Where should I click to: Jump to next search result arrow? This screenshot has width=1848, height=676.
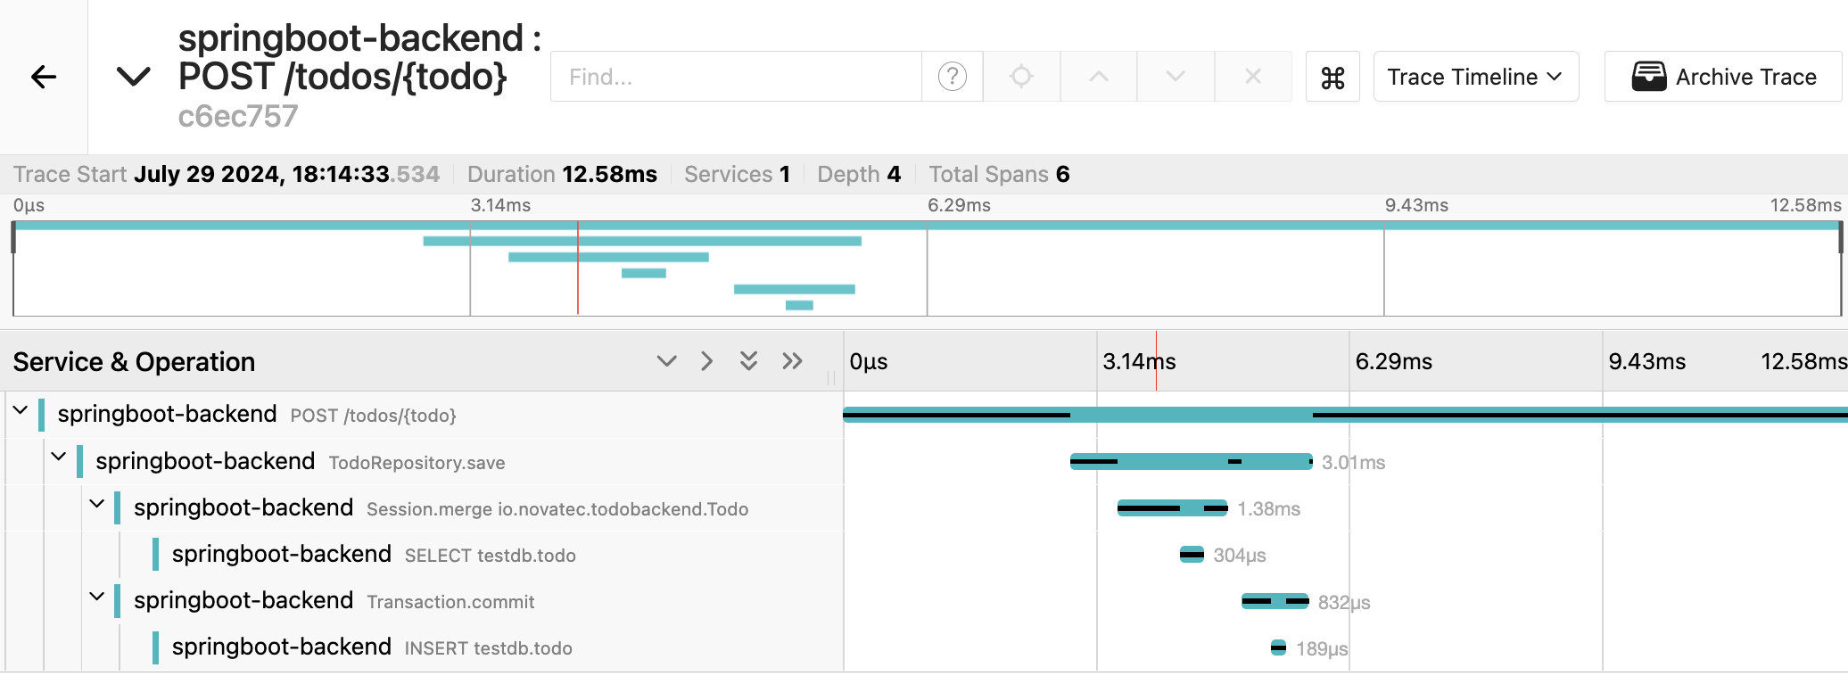pos(1176,77)
